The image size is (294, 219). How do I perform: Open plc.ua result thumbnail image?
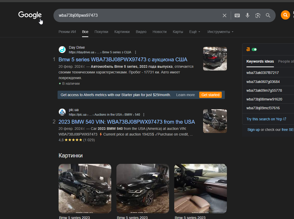point(215,121)
